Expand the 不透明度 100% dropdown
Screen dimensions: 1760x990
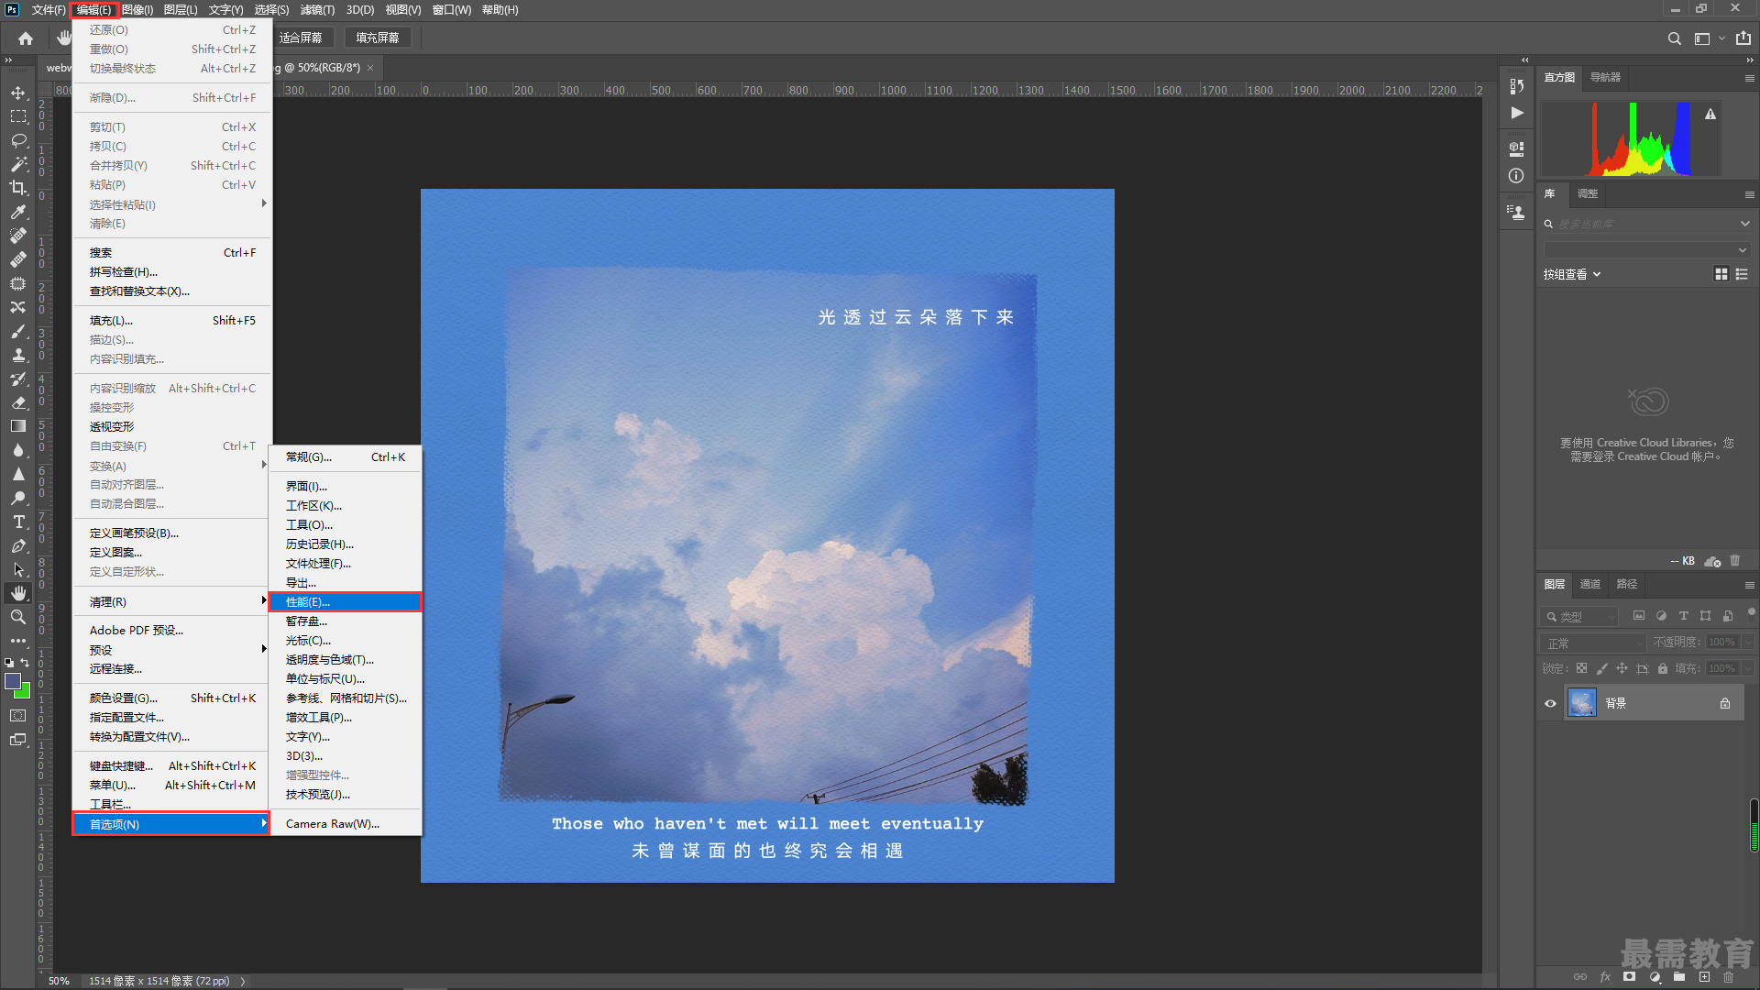1748,643
